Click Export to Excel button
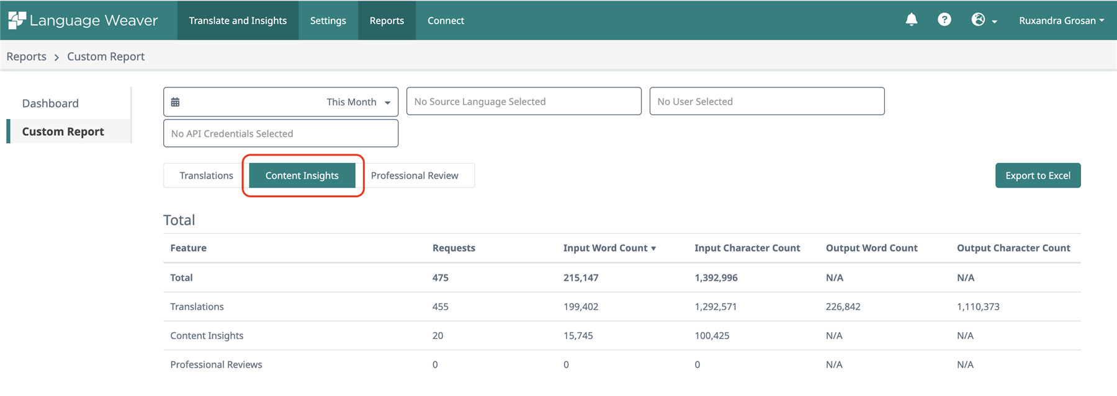 pos(1038,175)
